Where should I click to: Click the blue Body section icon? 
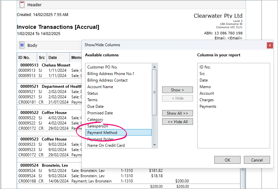click(22, 45)
